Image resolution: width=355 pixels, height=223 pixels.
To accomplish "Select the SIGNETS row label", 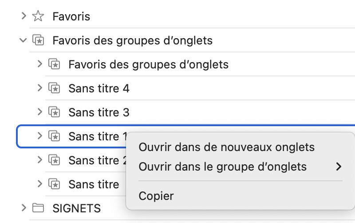I will point(76,208).
